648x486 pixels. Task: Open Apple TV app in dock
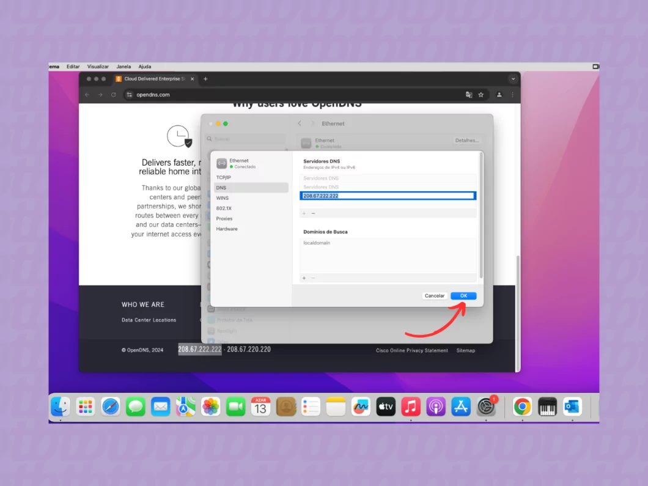tap(386, 407)
